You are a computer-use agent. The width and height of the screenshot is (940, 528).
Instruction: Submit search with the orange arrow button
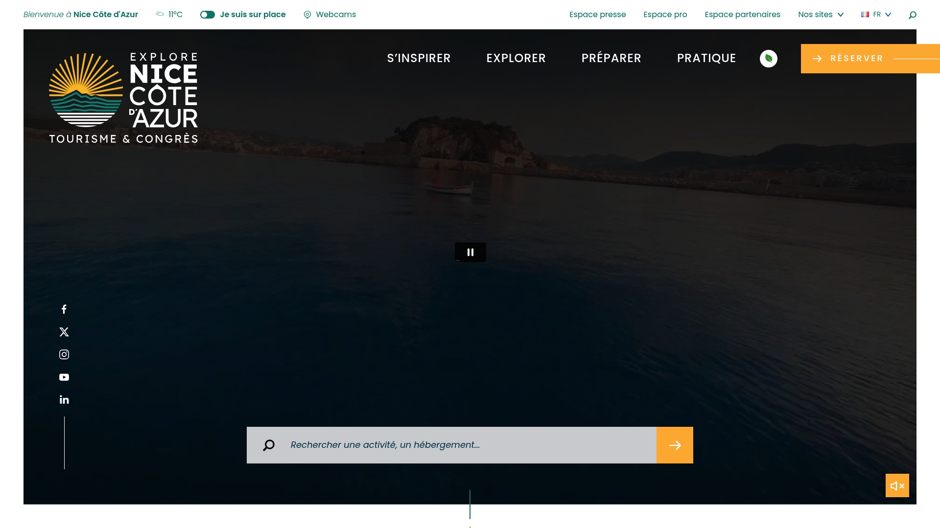click(675, 445)
